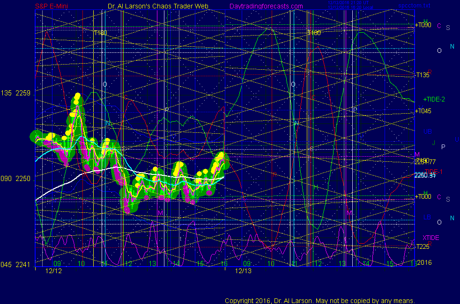Click the '+TIDE-2' green legend label
460x304 pixels.
tap(434, 99)
